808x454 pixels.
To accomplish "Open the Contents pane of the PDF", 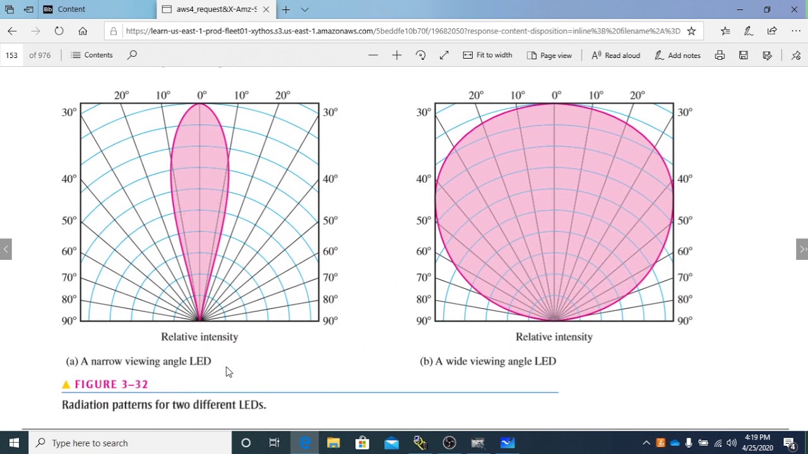I will (x=92, y=55).
